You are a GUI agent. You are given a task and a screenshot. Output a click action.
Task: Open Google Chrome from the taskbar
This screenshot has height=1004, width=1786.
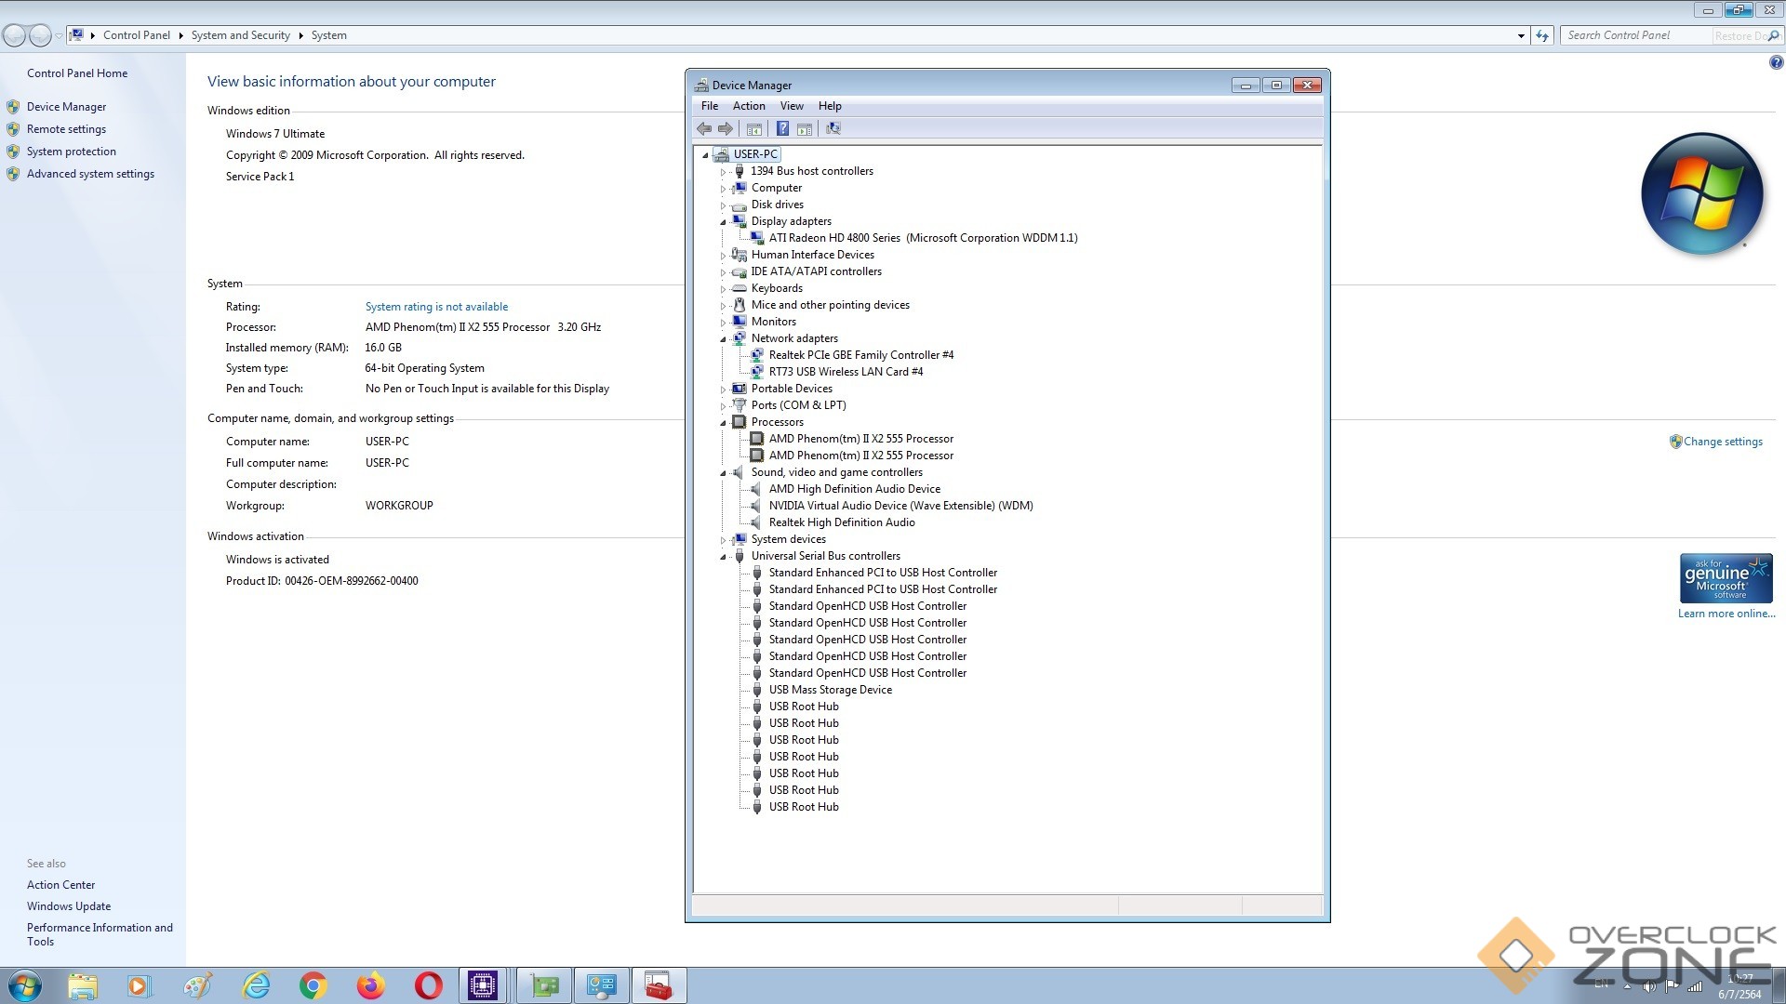[313, 985]
